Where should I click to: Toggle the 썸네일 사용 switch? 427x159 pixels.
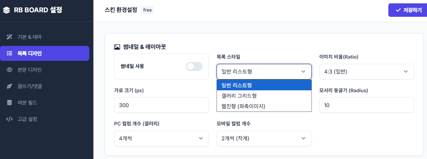pos(194,66)
